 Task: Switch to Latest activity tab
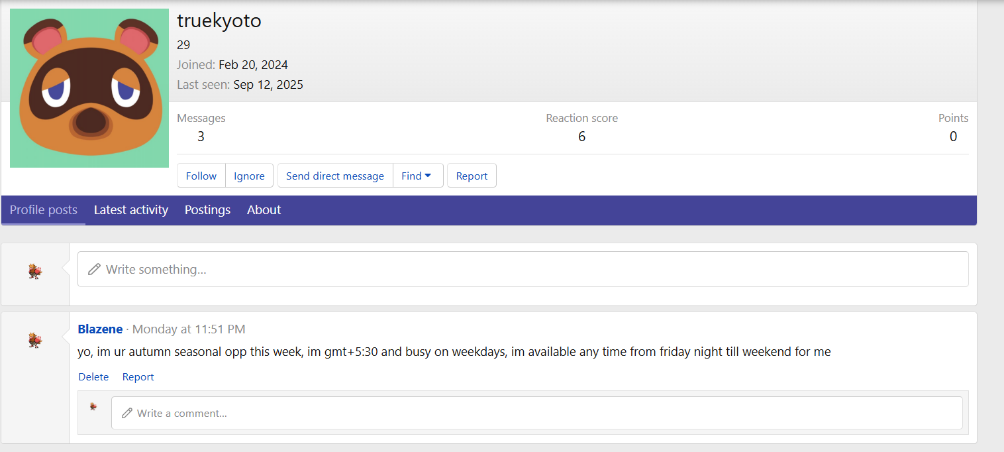131,210
